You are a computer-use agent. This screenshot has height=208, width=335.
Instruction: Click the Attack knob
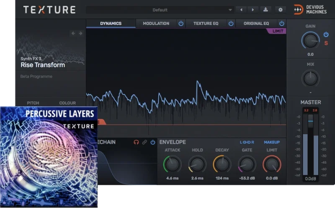[172, 164]
